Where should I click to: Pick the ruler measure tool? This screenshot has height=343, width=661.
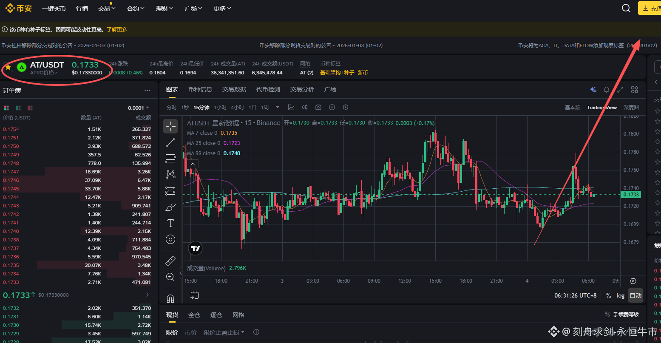(x=170, y=261)
